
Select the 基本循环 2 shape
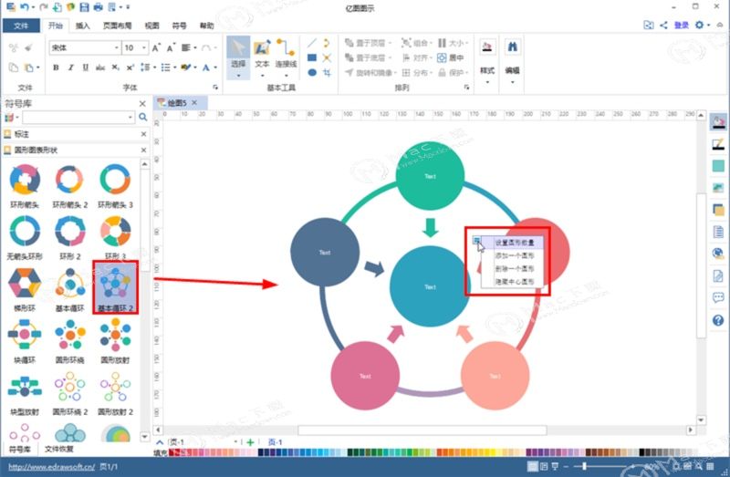pyautogui.click(x=115, y=287)
